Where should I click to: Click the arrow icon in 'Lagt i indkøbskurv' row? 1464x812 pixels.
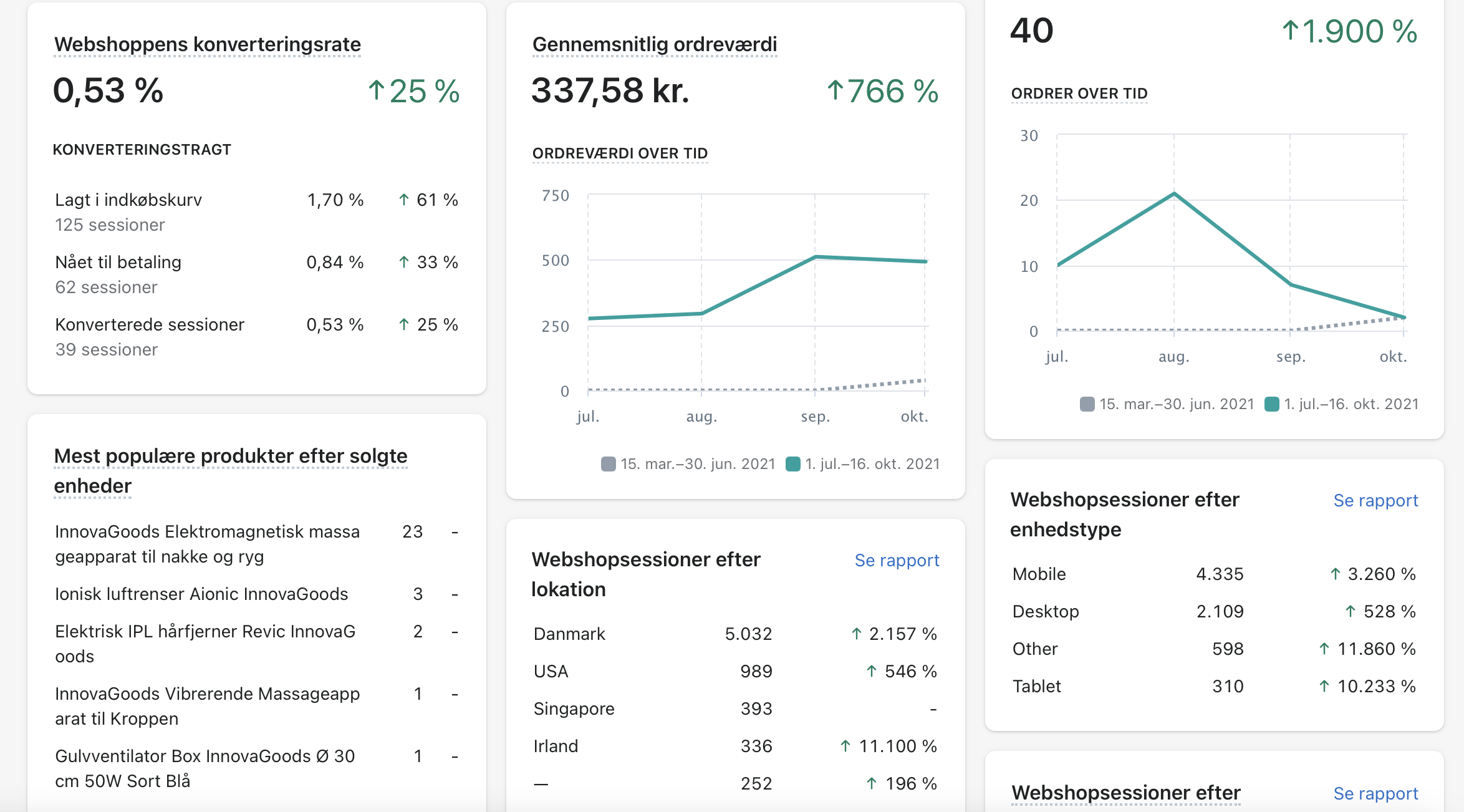[x=404, y=200]
